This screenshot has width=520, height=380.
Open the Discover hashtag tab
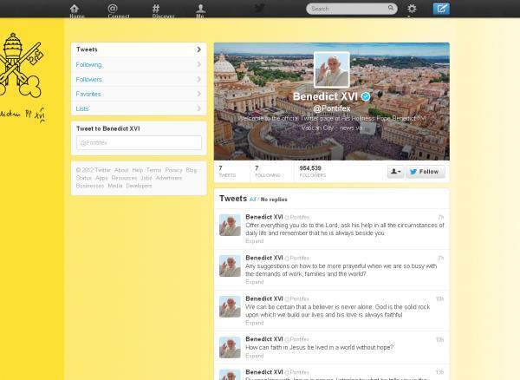tap(163, 10)
